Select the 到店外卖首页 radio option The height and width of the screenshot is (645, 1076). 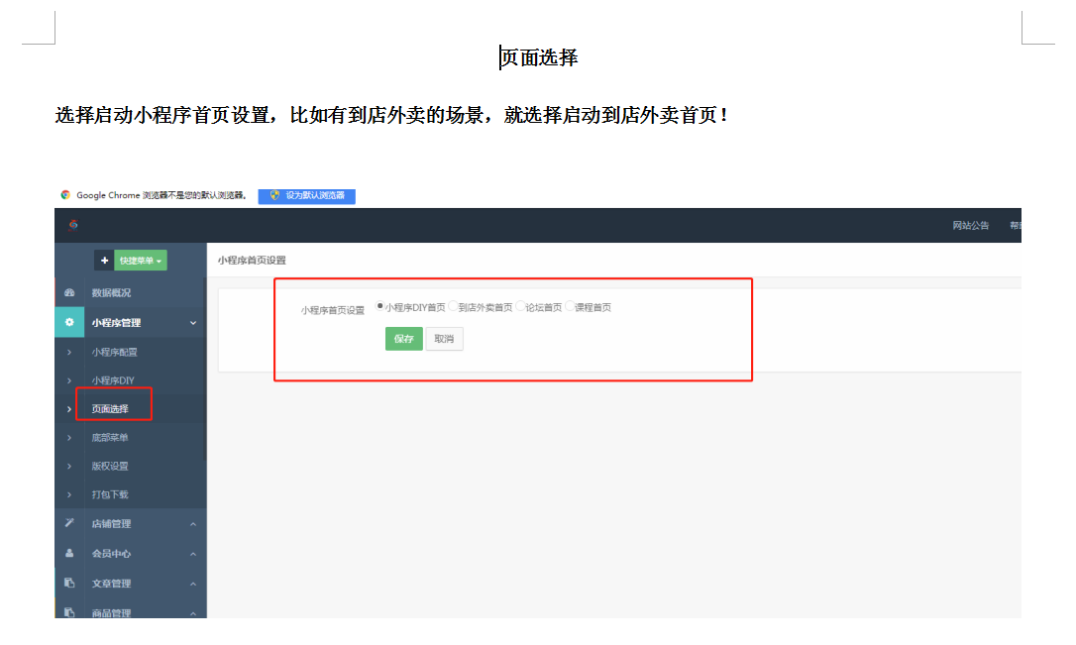453,307
